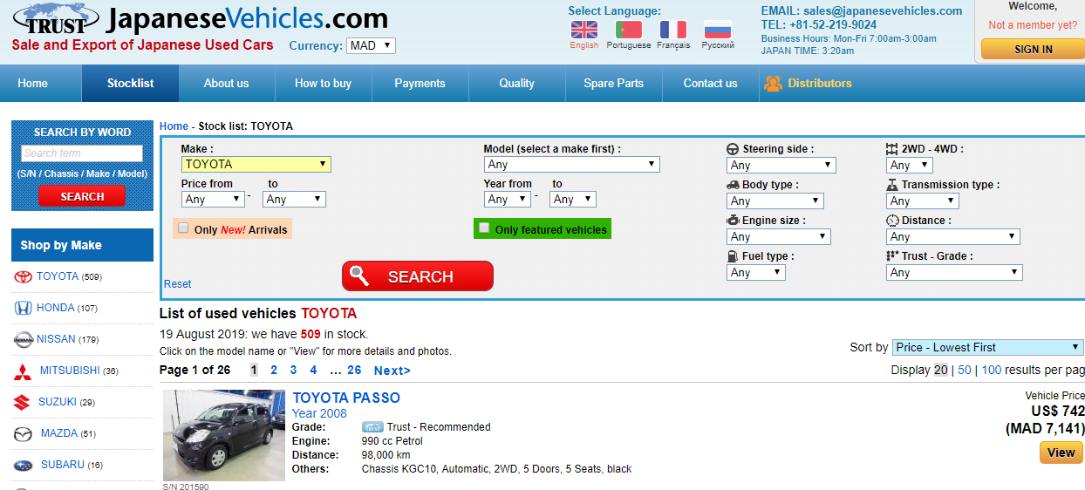Image resolution: width=1085 pixels, height=490 pixels.
Task: Tick the Only featured vehicles checkbox
Action: (x=484, y=228)
